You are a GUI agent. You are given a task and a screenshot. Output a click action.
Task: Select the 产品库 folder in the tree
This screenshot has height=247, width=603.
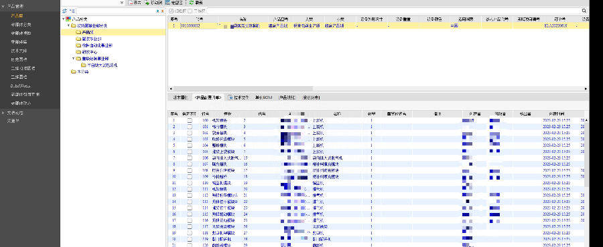pyautogui.click(x=88, y=32)
